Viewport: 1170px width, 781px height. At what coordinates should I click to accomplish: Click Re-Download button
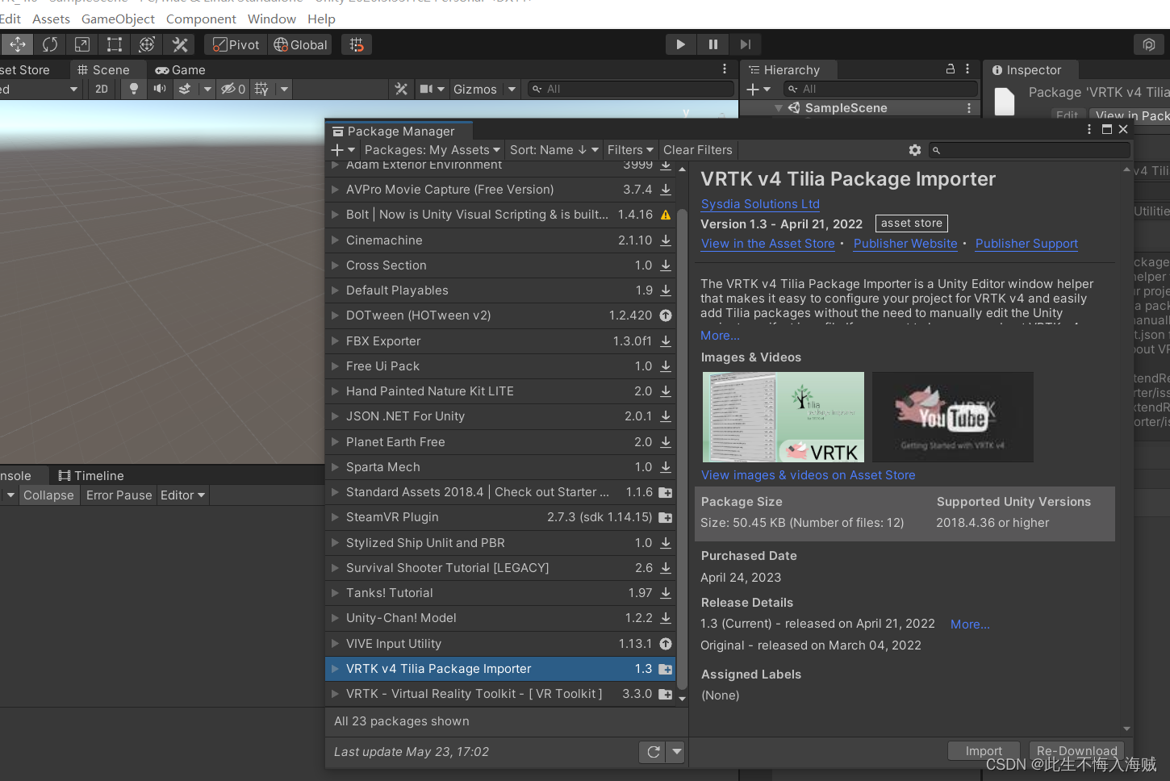coord(1076,751)
